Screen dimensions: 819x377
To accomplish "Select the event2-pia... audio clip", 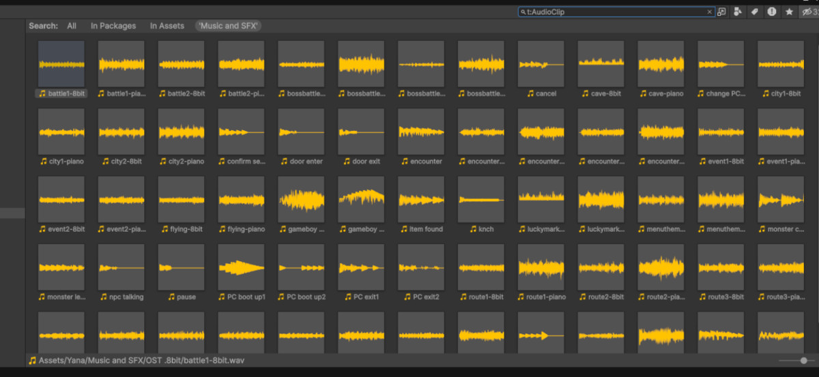I will coord(121,205).
